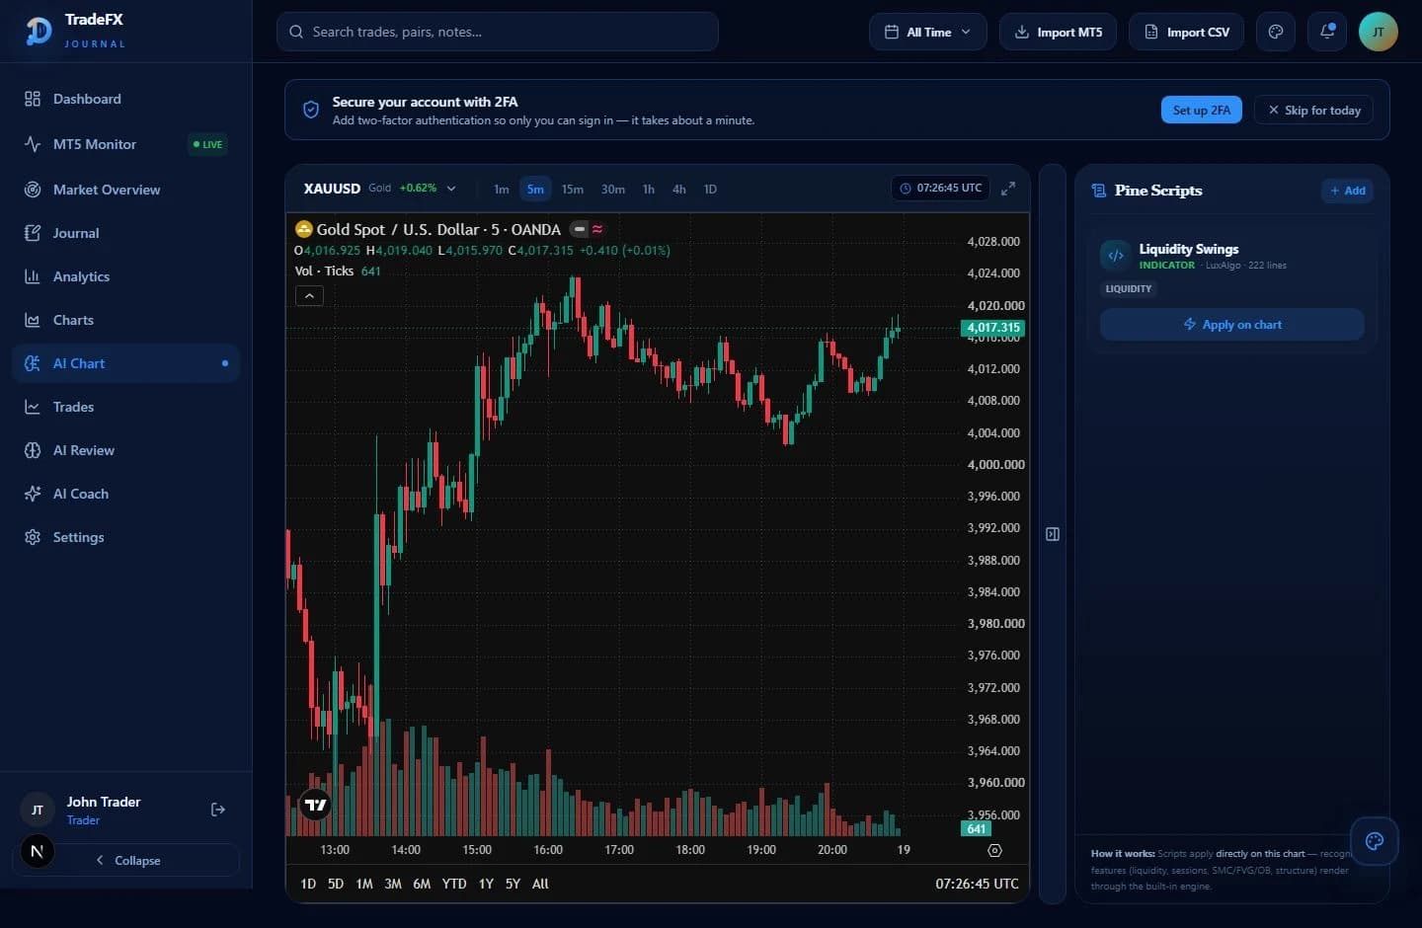Open the All Time date range dropdown
The height and width of the screenshot is (928, 1422).
(x=928, y=32)
